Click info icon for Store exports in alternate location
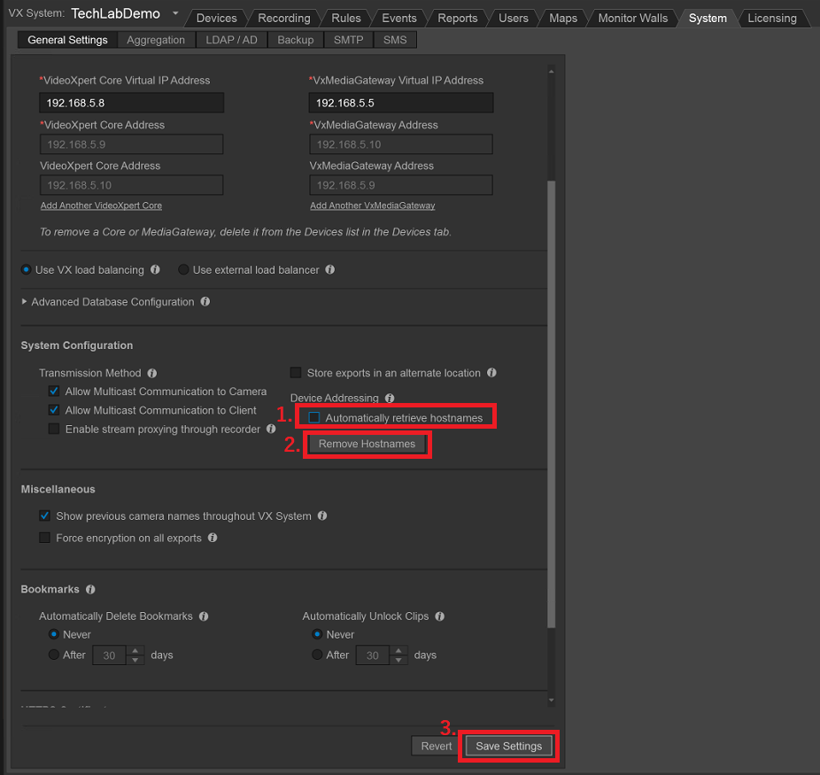The height and width of the screenshot is (775, 820). [x=492, y=372]
